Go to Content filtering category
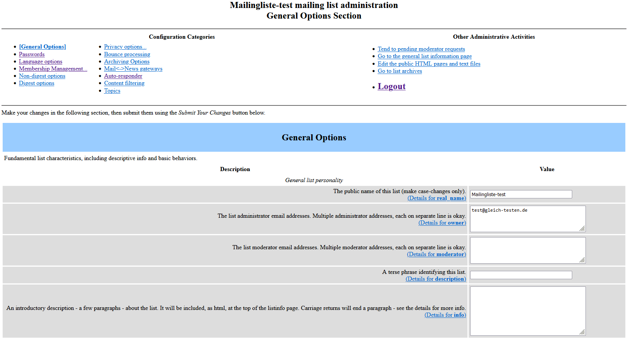 pos(124,83)
